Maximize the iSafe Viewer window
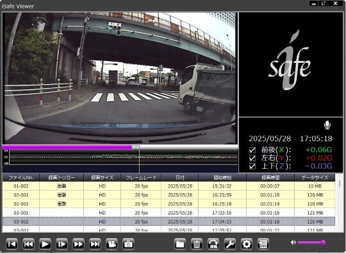Image resolution: width=346 pixels, height=253 pixels. 324,4
